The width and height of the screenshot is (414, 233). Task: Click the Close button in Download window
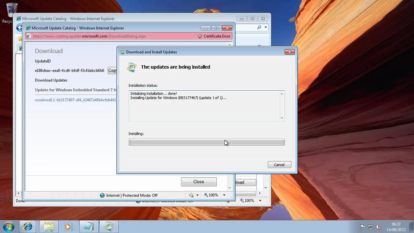click(199, 182)
